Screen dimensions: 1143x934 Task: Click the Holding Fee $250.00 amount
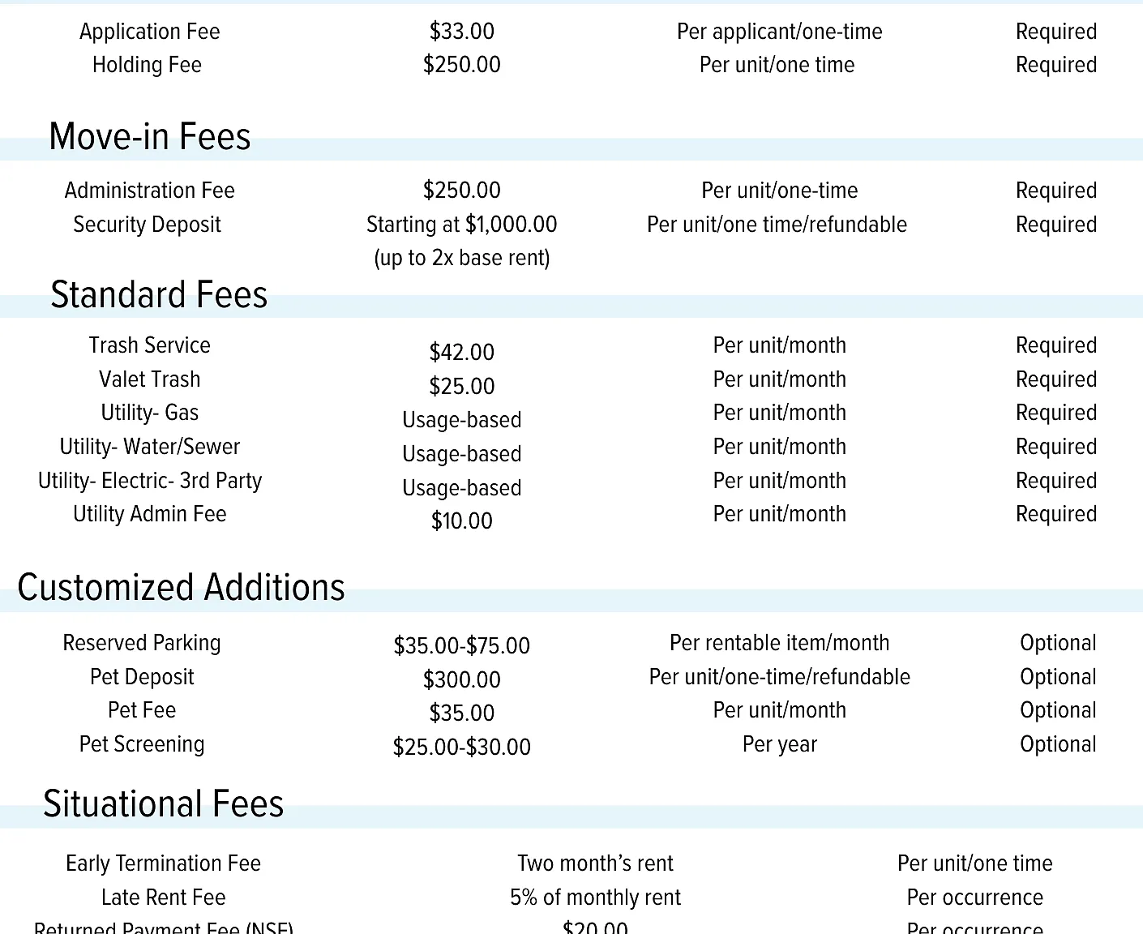tap(462, 65)
